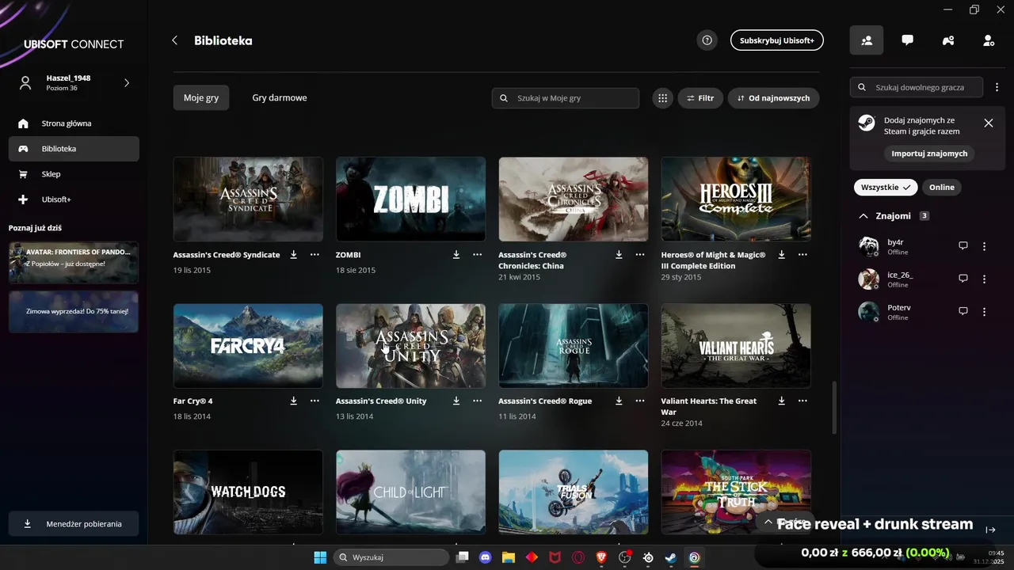Expand the Haszel_1948 profile chevron
The height and width of the screenshot is (570, 1014).
click(x=127, y=82)
